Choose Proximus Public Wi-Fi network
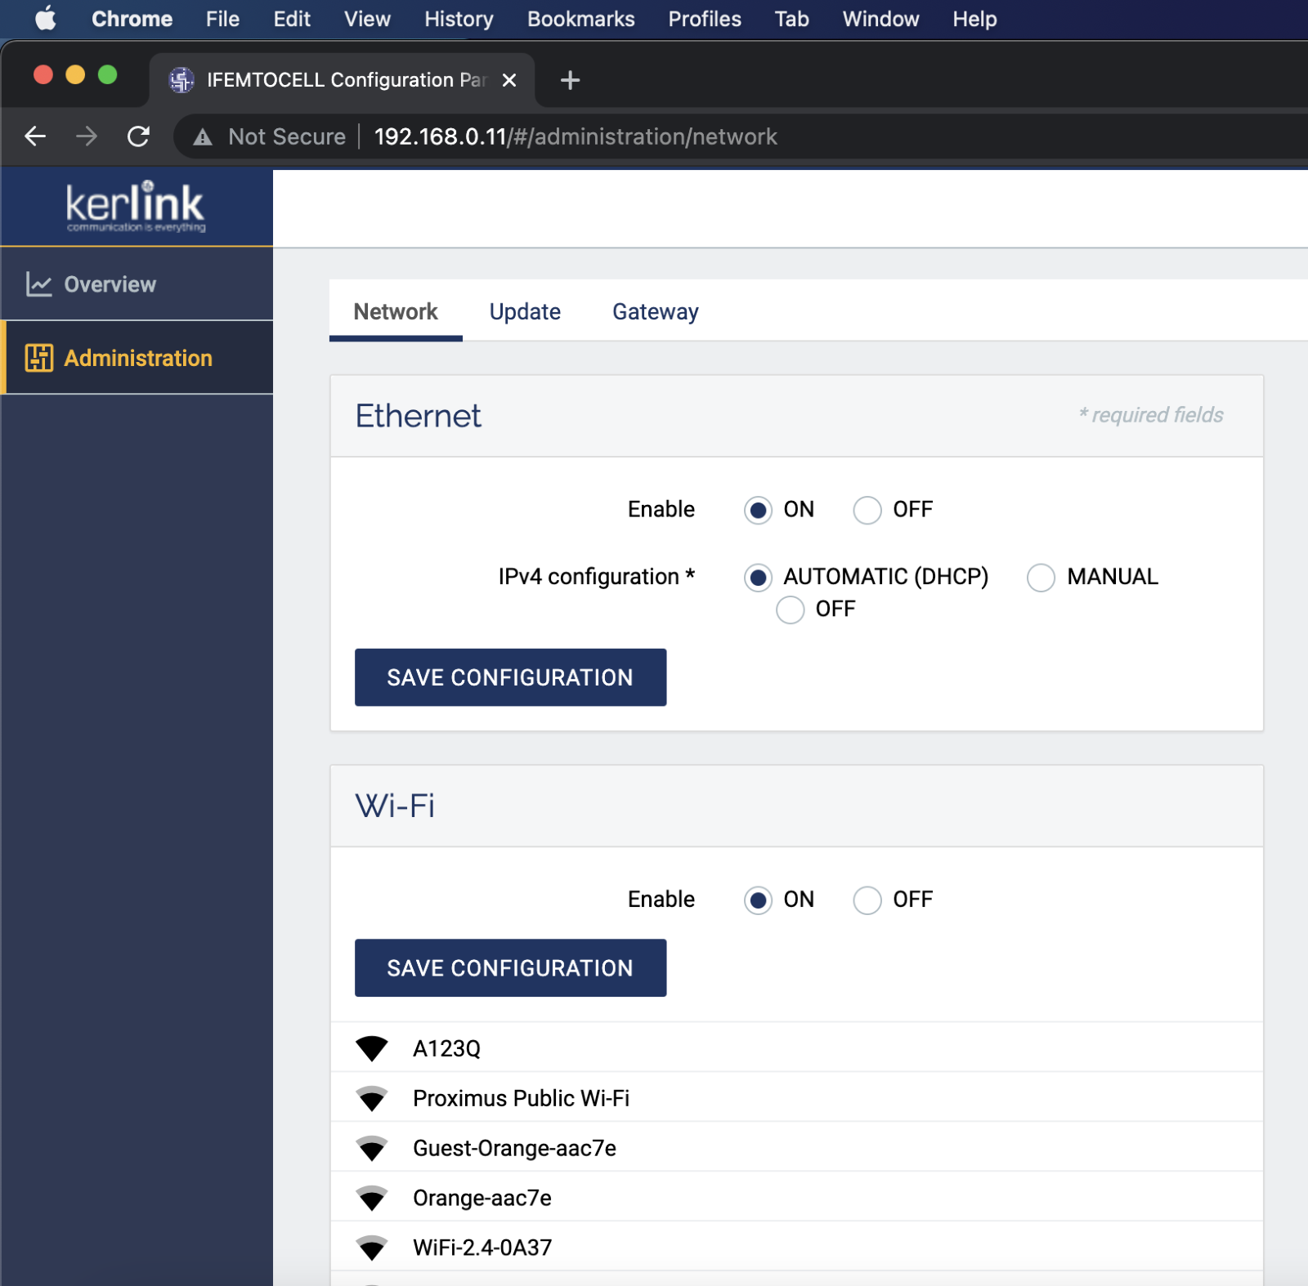The height and width of the screenshot is (1286, 1308). click(x=521, y=1098)
